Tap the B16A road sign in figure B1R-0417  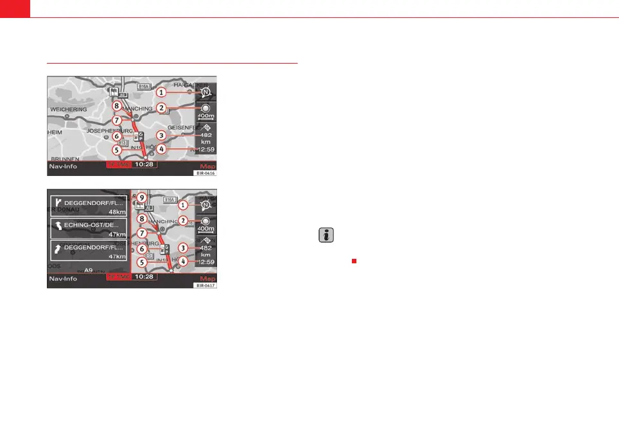(170, 200)
